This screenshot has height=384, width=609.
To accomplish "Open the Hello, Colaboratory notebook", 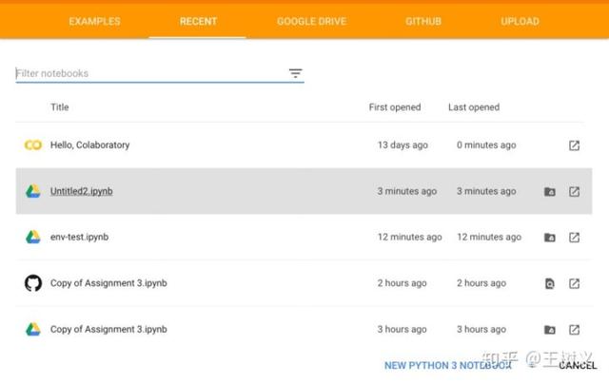I will [x=90, y=145].
